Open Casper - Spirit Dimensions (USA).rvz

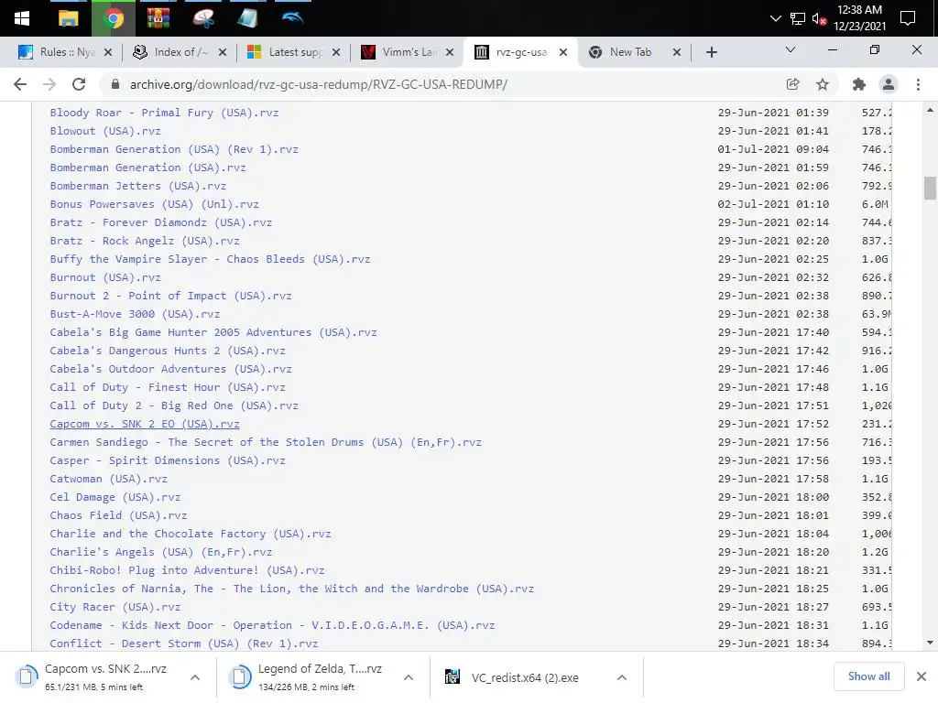168,460
